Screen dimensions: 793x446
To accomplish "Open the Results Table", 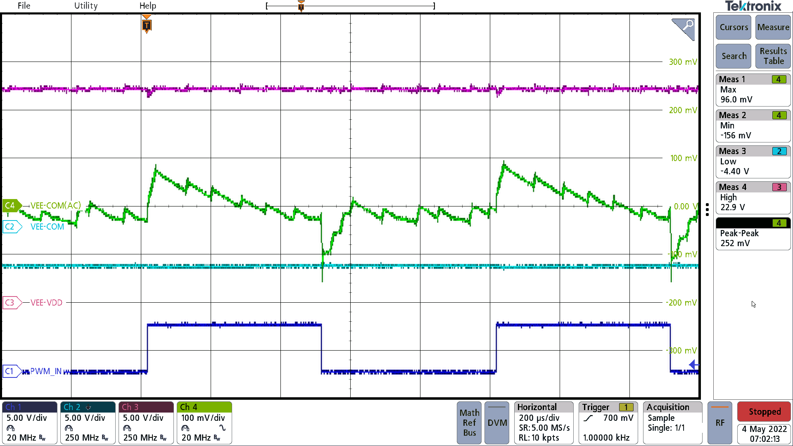I will [x=772, y=56].
